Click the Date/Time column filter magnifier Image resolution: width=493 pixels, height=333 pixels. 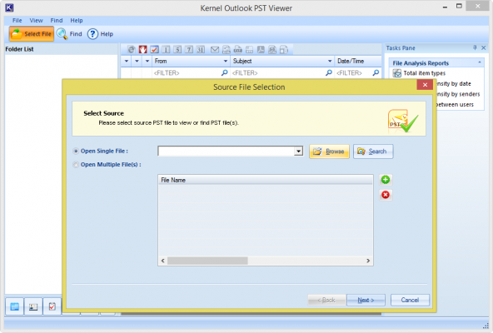(x=376, y=72)
